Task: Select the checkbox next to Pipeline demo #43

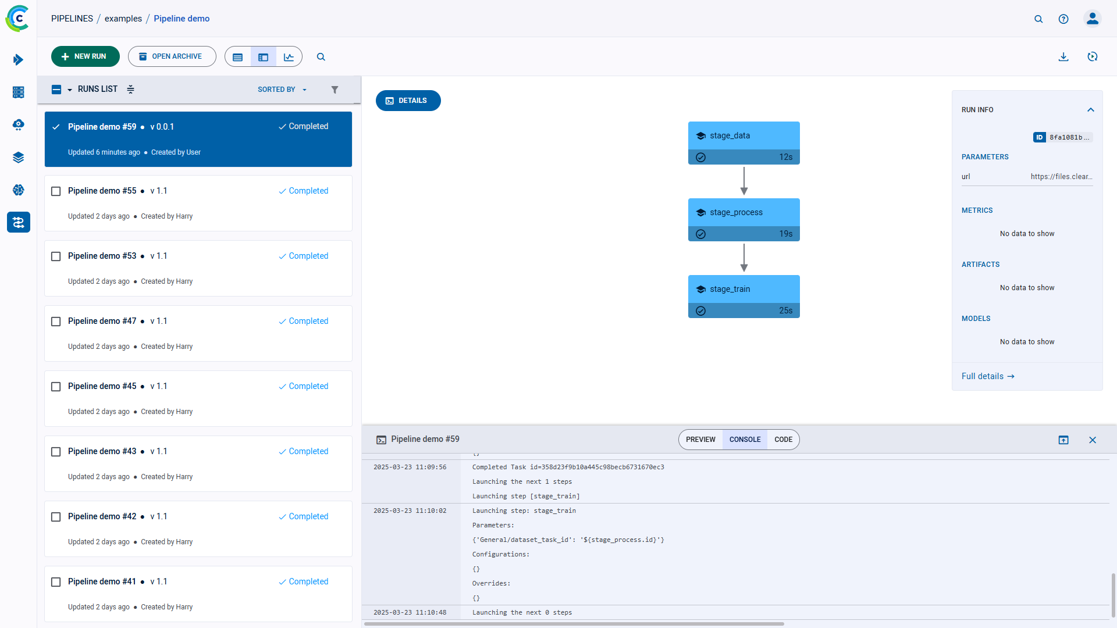Action: pos(56,451)
